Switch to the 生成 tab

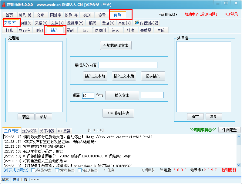click(161, 30)
